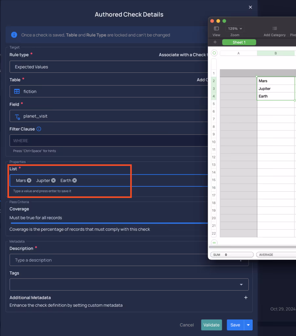Remove the Mars chip from List
The image size is (296, 336).
[x=29, y=180]
